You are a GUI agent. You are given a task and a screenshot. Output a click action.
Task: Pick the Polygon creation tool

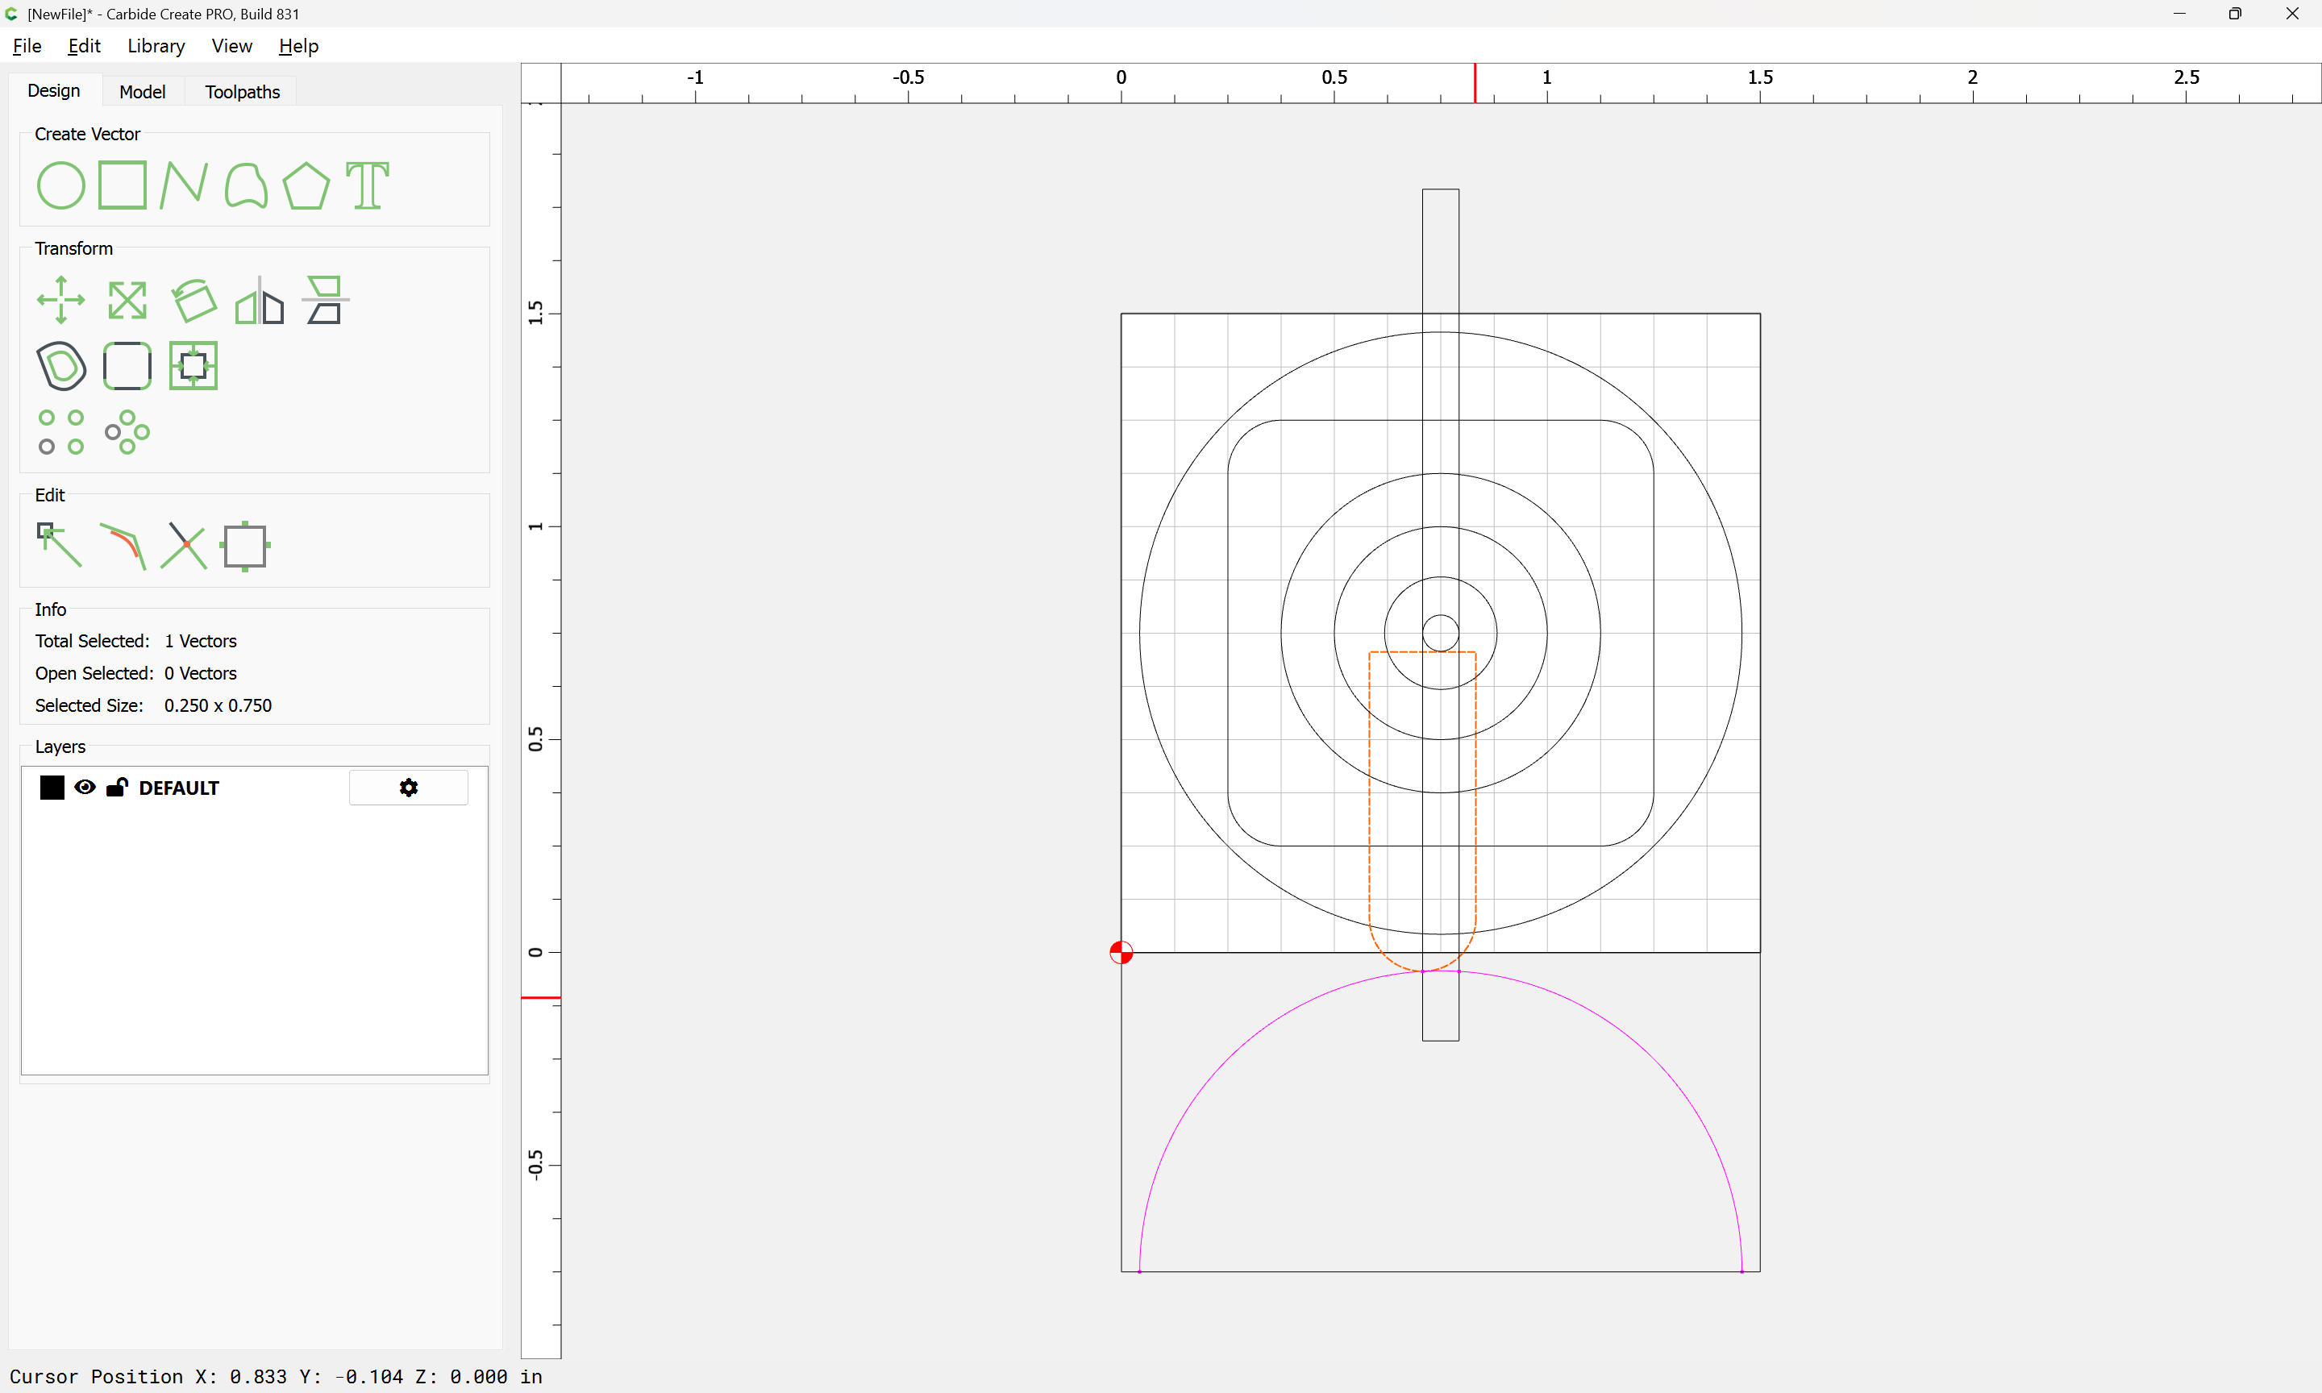(x=306, y=185)
